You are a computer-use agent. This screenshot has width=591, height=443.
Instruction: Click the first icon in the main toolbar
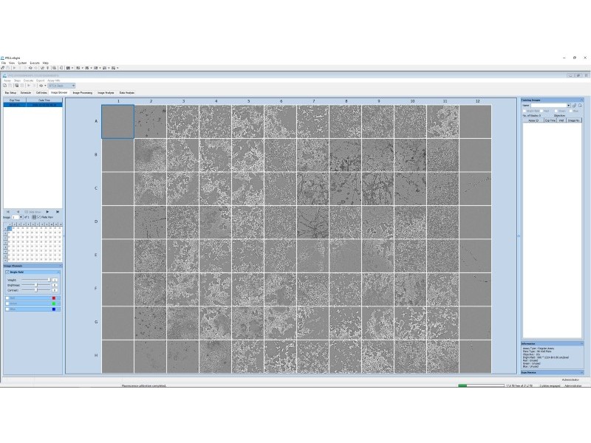[3, 68]
